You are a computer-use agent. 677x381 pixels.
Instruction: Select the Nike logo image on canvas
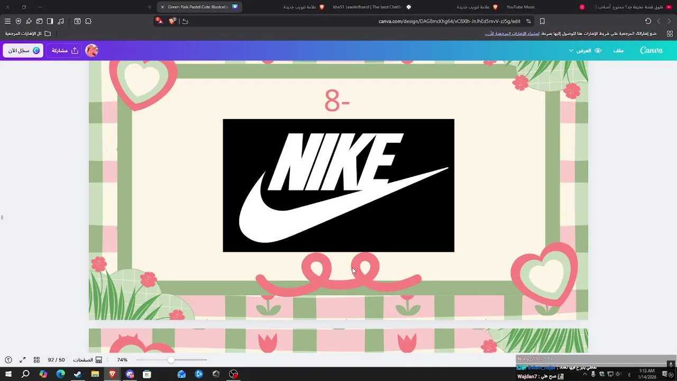[x=338, y=185]
